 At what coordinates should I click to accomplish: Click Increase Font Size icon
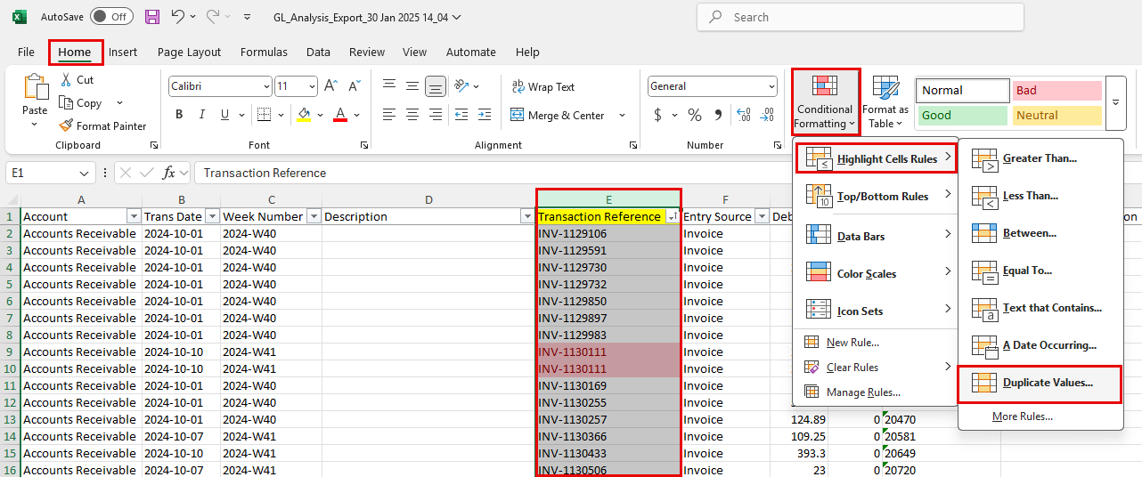pyautogui.click(x=330, y=86)
